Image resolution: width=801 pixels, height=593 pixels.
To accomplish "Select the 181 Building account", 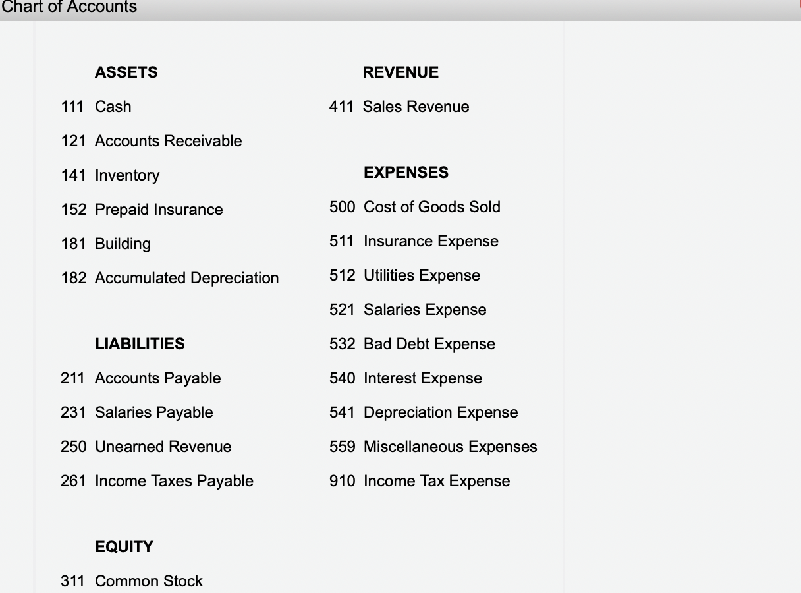I will tap(106, 244).
